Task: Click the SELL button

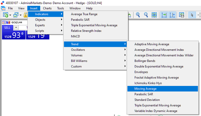Action: click(x=7, y=28)
